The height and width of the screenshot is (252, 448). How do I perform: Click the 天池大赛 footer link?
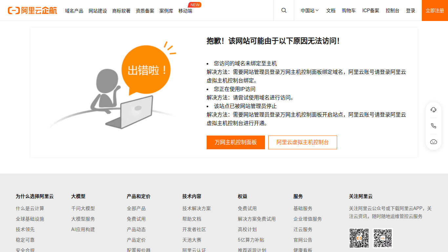click(x=192, y=240)
